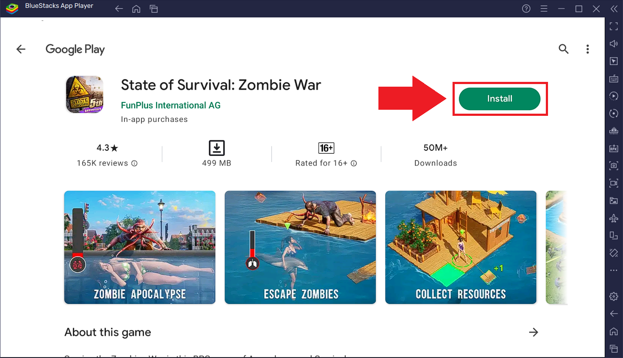623x358 pixels.
Task: Go back in Google Play
Action: (x=21, y=49)
